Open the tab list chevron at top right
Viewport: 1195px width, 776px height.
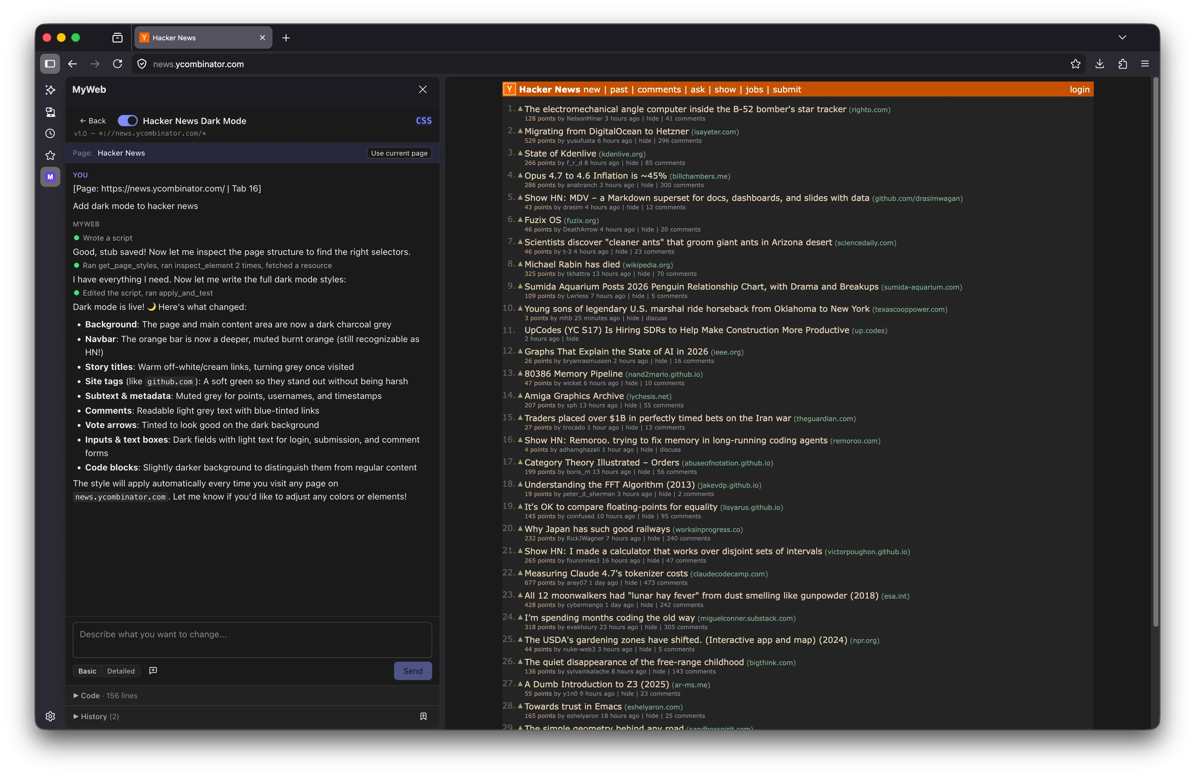pos(1123,37)
